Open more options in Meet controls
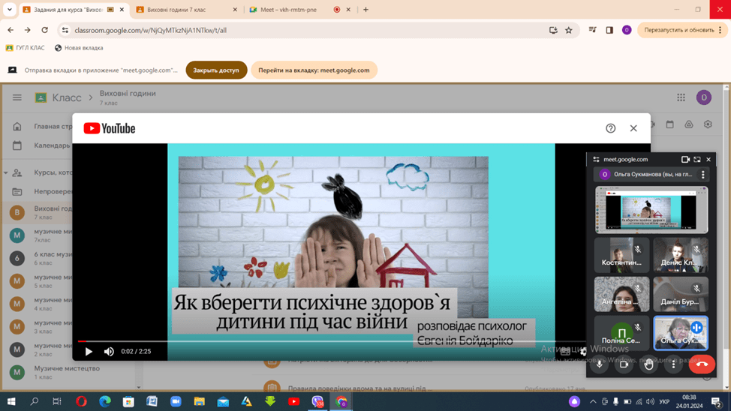 point(673,364)
